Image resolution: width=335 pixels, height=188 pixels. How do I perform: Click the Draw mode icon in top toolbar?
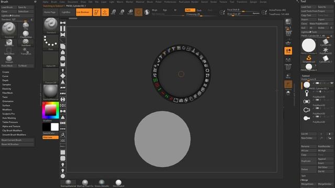tap(105, 12)
